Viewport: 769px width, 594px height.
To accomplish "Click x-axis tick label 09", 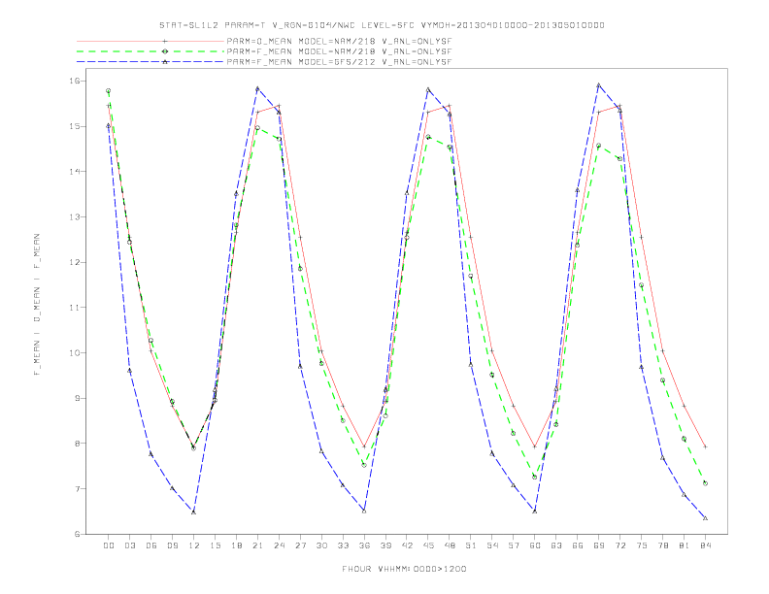I will pyautogui.click(x=172, y=545).
